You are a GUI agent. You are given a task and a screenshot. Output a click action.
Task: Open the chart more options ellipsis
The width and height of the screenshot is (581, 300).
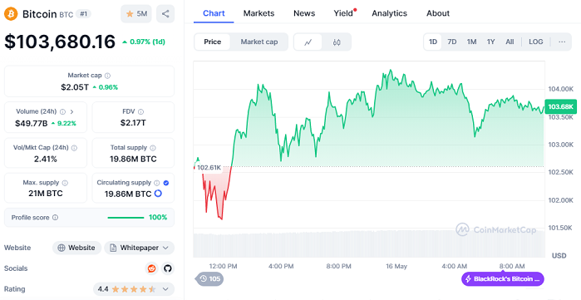(562, 42)
